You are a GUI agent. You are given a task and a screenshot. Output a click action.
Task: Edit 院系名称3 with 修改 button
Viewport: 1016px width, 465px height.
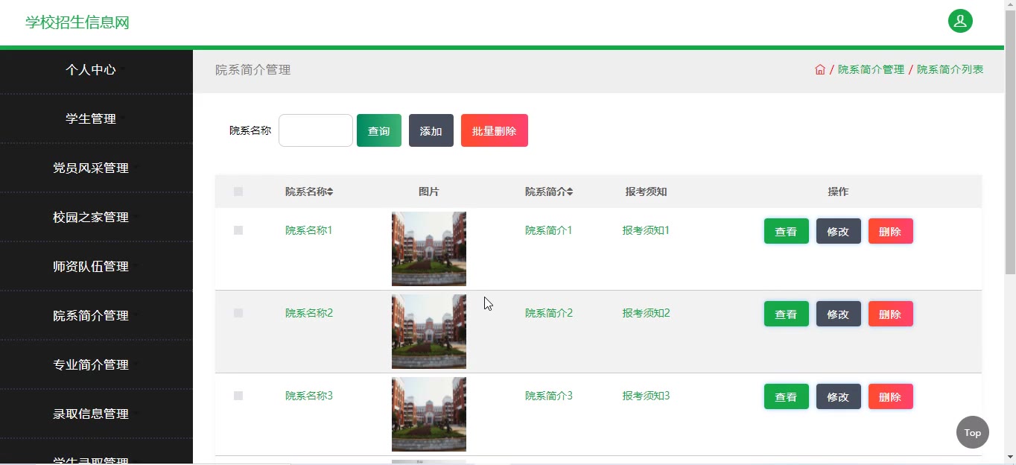point(839,396)
